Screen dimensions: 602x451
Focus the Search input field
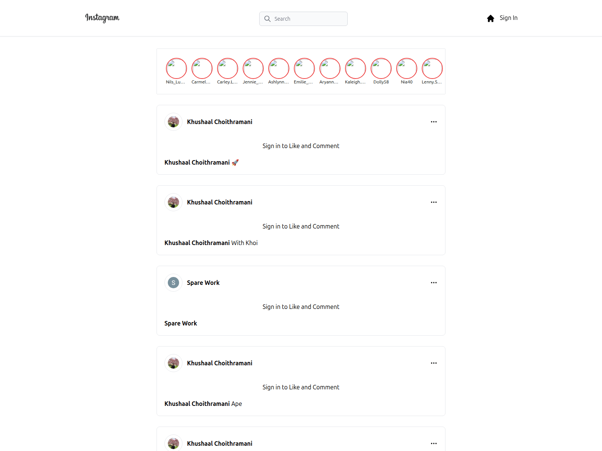(309, 19)
